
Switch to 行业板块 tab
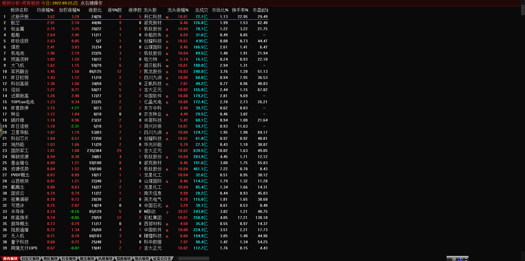69,259
